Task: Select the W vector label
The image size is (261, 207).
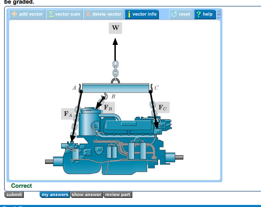Action: [x=115, y=28]
